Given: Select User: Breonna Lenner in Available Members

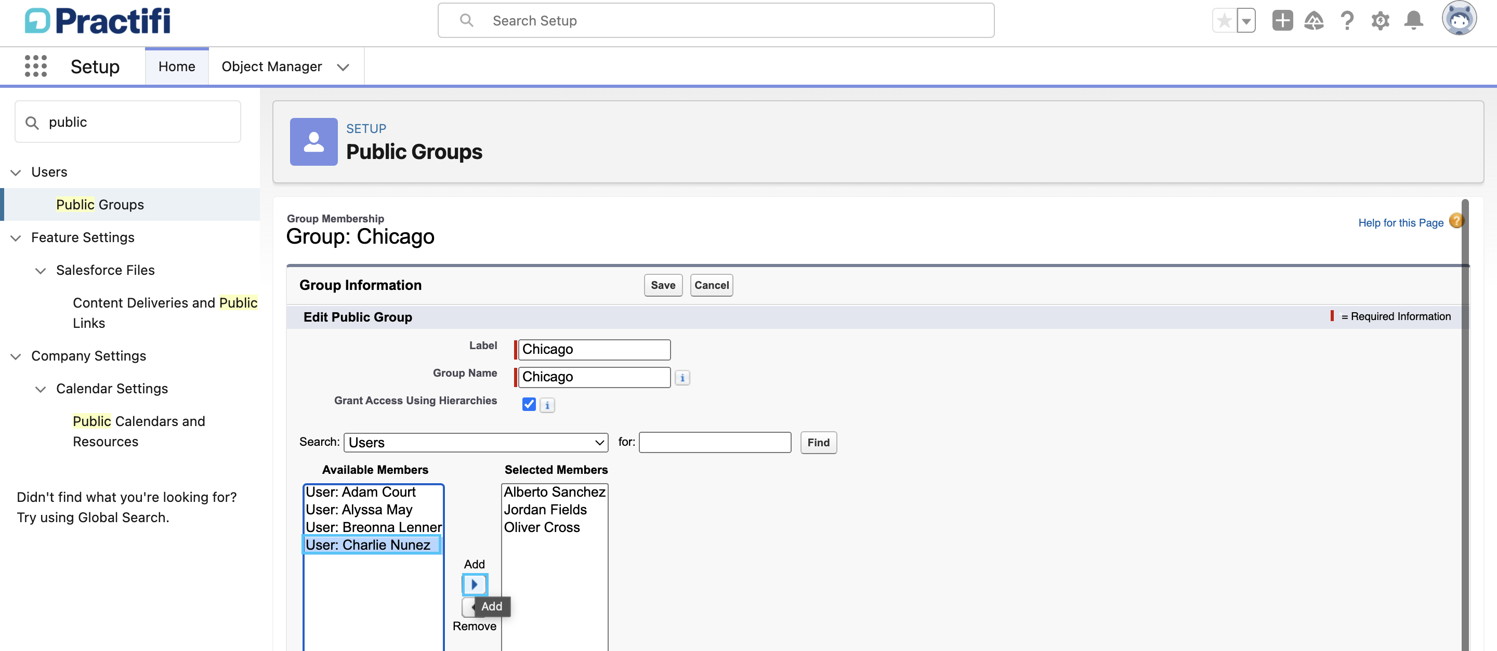Looking at the screenshot, I should pyautogui.click(x=373, y=527).
